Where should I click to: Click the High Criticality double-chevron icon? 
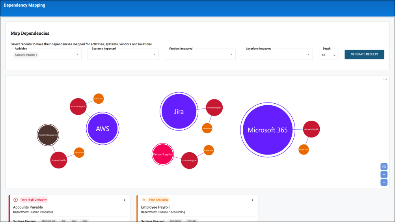point(143,200)
